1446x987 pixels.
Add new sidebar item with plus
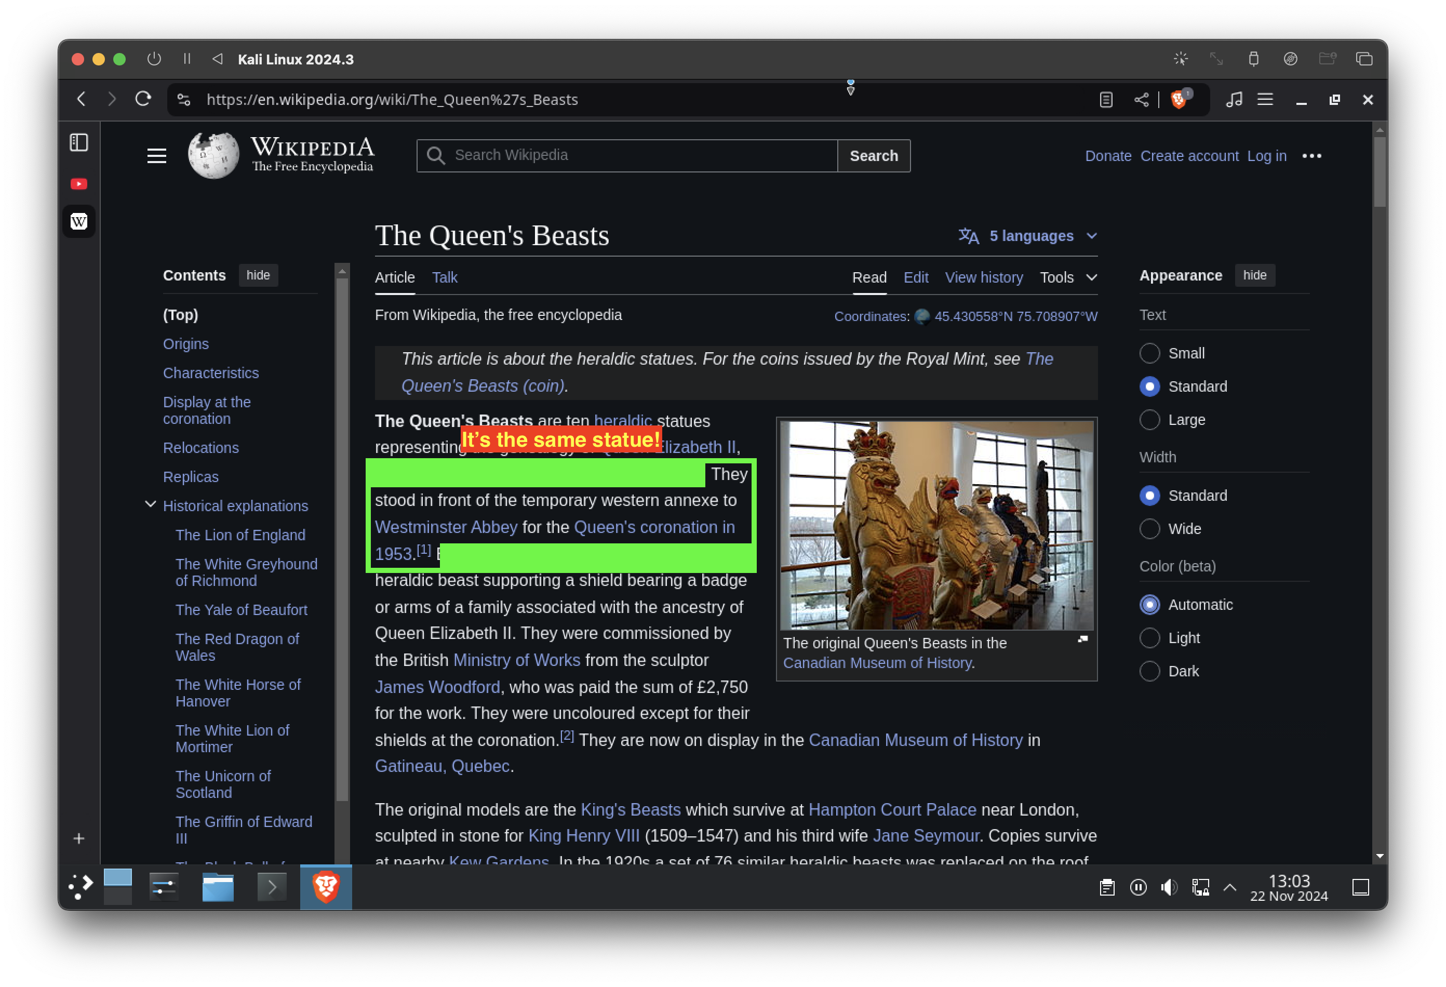click(79, 838)
